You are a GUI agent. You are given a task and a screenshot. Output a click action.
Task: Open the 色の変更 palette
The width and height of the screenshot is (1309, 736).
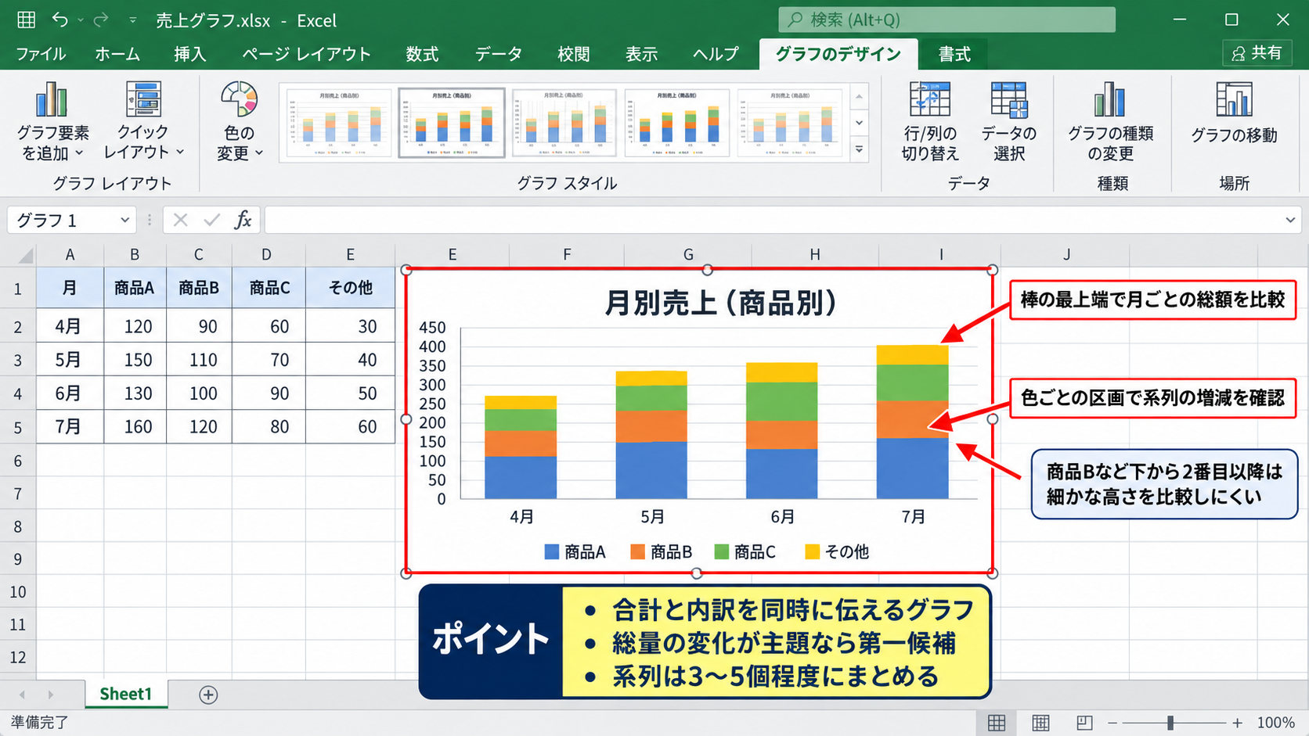(239, 121)
